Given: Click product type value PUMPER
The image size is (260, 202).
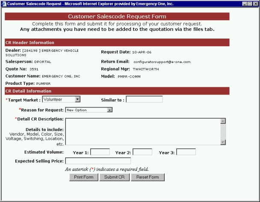Looking at the screenshot, I should click(x=43, y=83).
